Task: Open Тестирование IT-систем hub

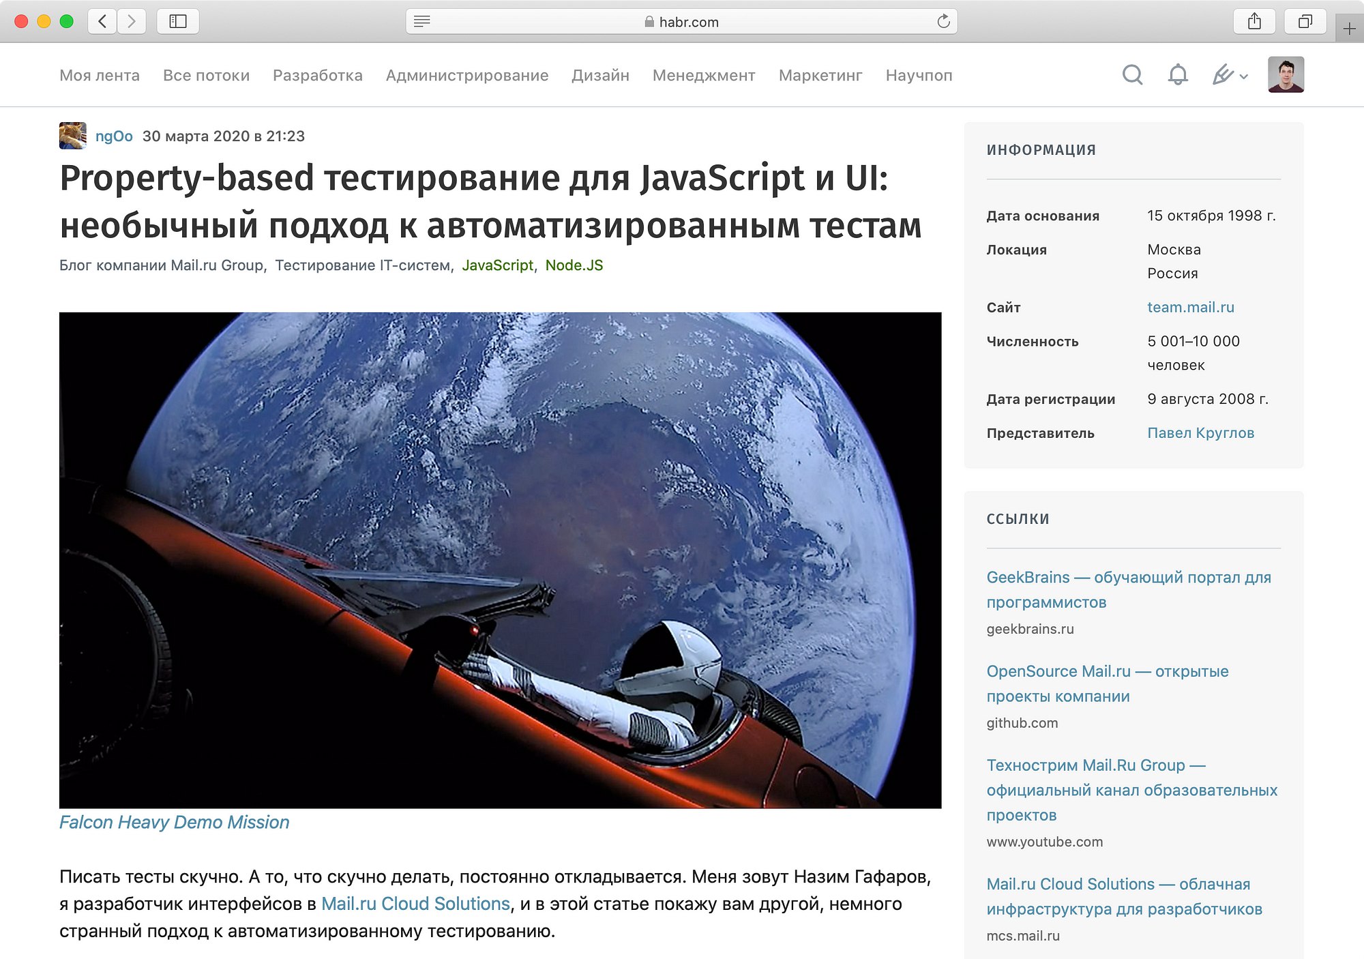Action: click(x=363, y=265)
